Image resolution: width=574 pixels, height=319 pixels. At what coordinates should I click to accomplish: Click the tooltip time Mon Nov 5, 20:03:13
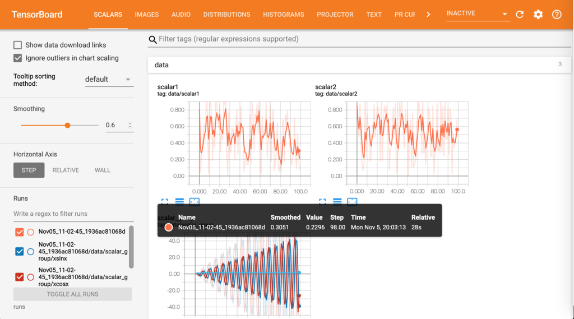click(x=378, y=228)
